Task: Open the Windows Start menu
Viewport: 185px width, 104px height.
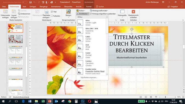Action: point(3,101)
